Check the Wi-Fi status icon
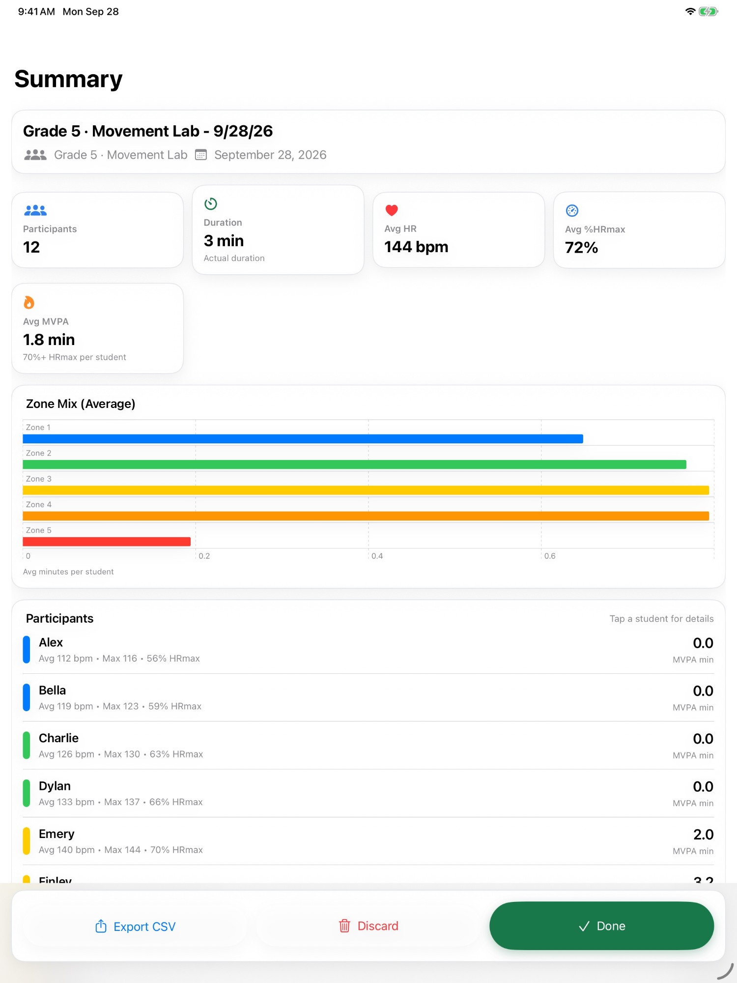The image size is (737, 983). (x=690, y=11)
